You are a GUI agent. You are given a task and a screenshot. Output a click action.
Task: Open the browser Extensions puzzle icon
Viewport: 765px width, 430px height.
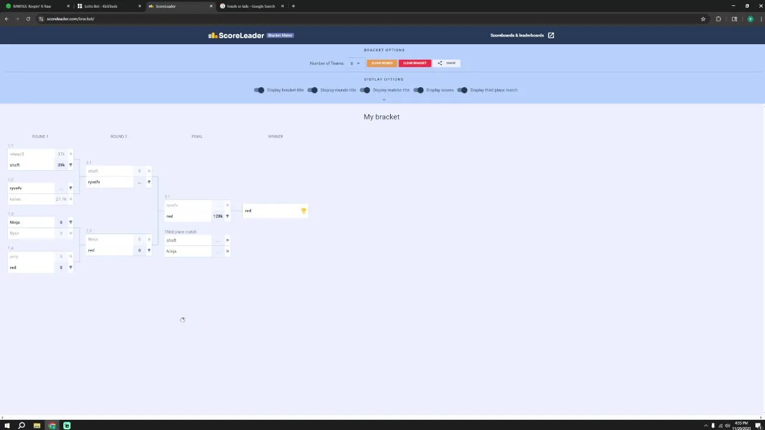(x=718, y=19)
